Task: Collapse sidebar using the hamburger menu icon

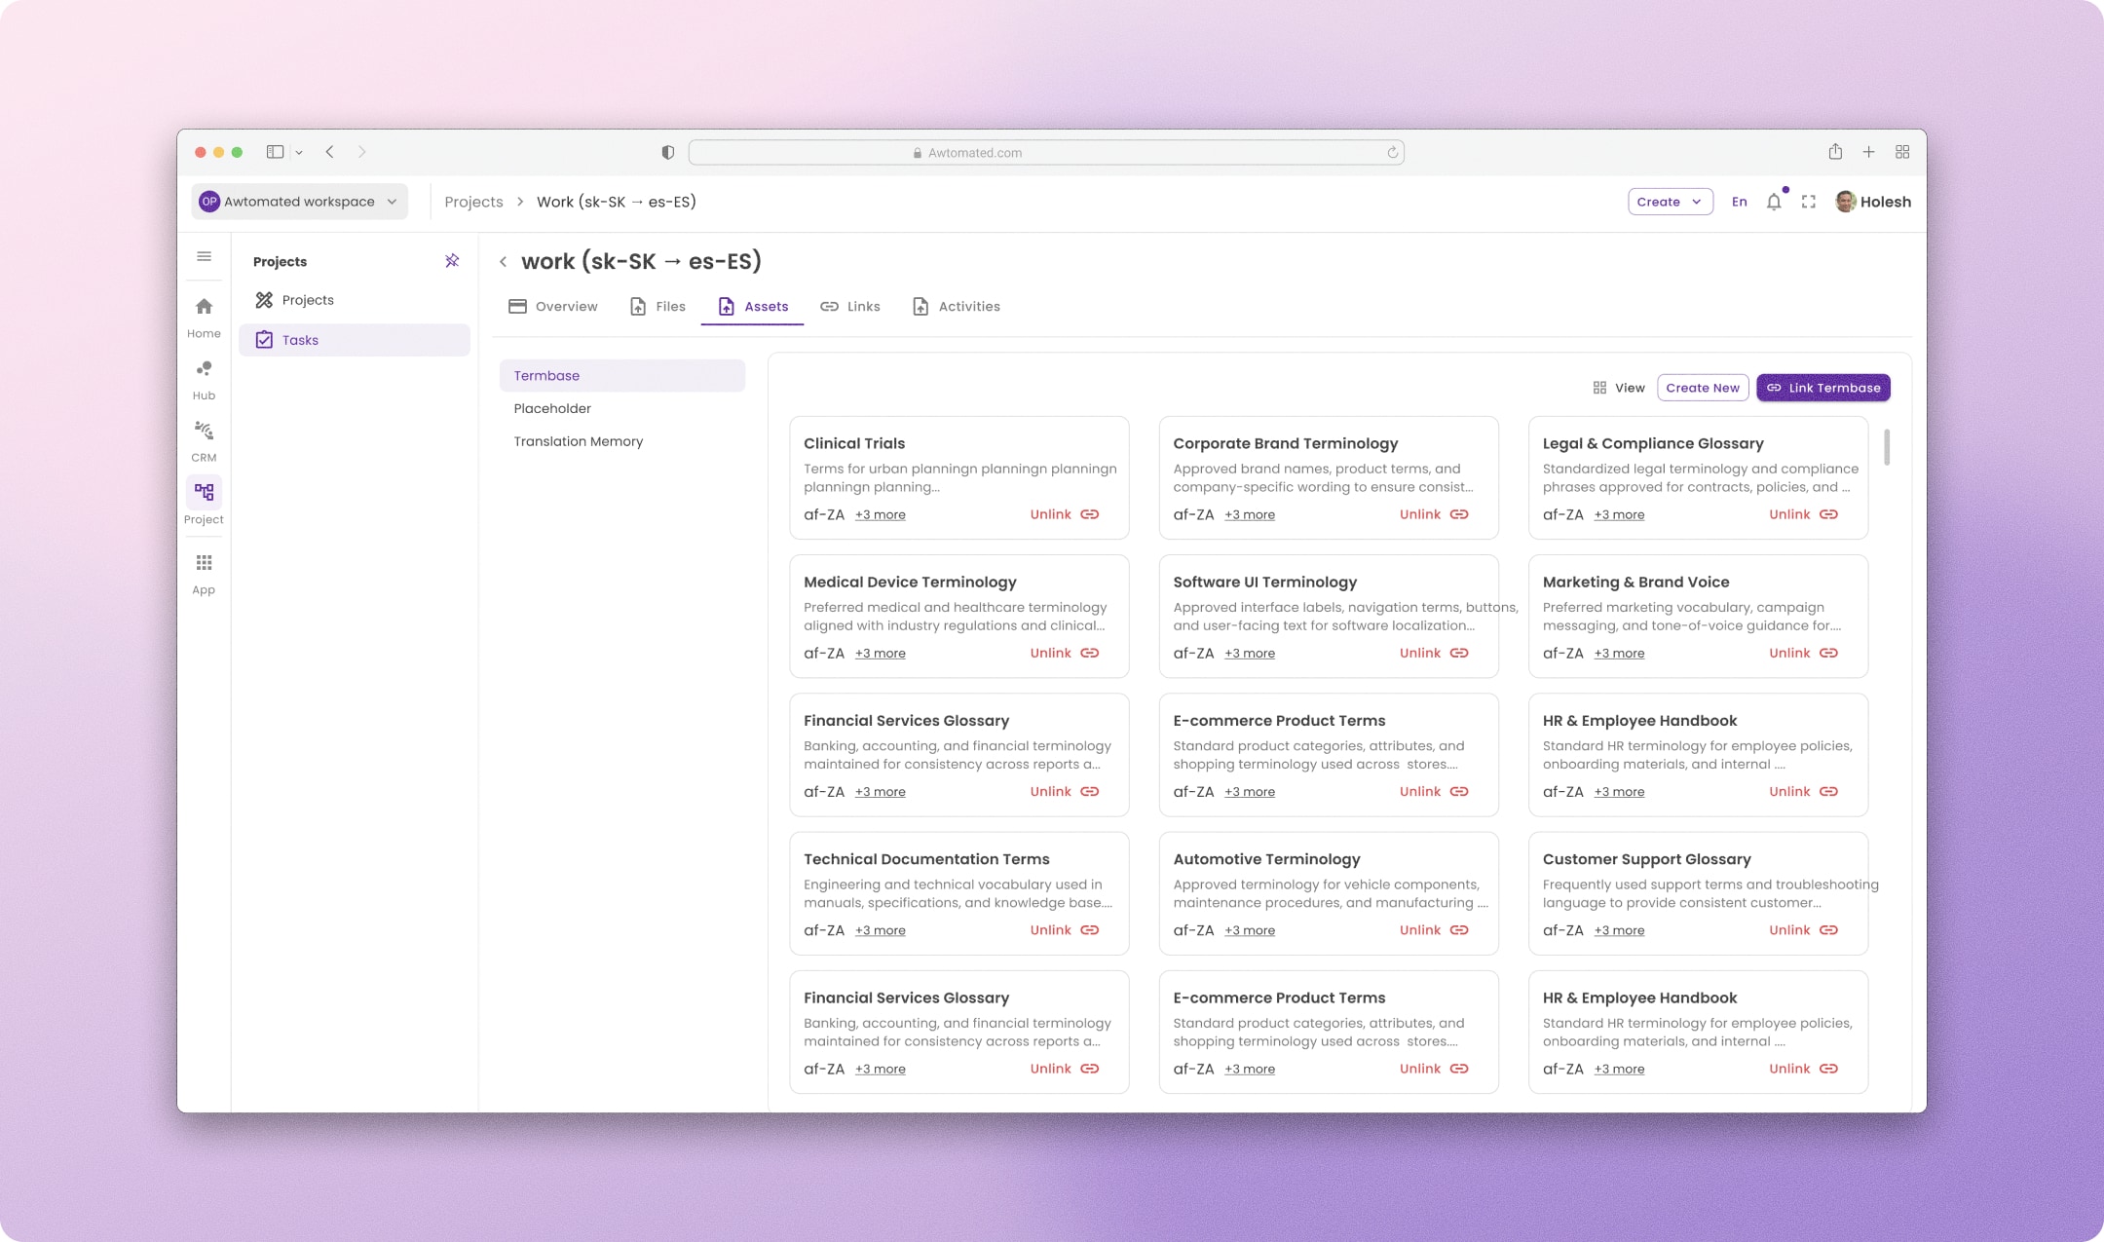Action: (x=204, y=256)
